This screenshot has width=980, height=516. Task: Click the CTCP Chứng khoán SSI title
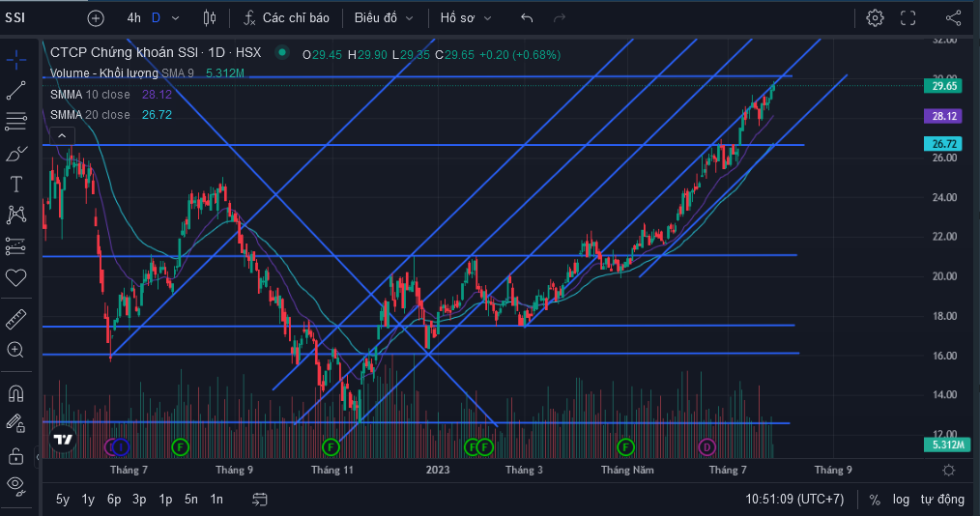(156, 52)
